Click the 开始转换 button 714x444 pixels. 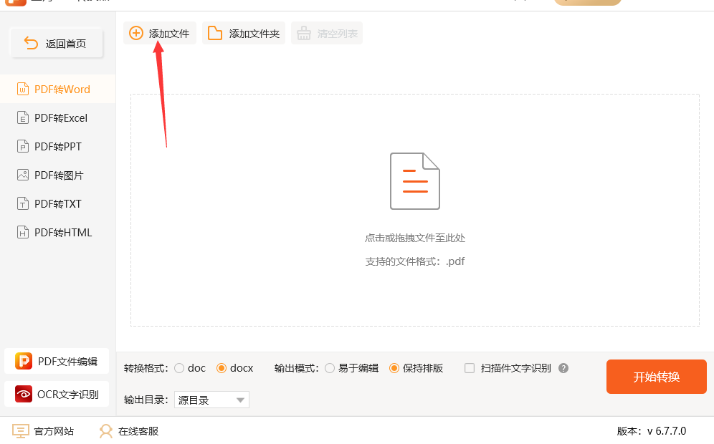click(x=656, y=377)
